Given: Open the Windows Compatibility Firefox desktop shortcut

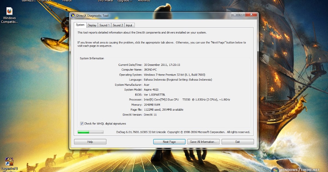Looking at the screenshot, I should (x=10, y=15).
